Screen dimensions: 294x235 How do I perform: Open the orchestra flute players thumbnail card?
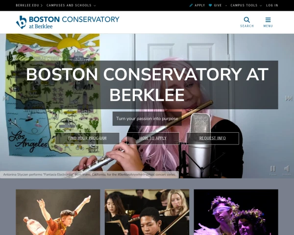click(147, 212)
